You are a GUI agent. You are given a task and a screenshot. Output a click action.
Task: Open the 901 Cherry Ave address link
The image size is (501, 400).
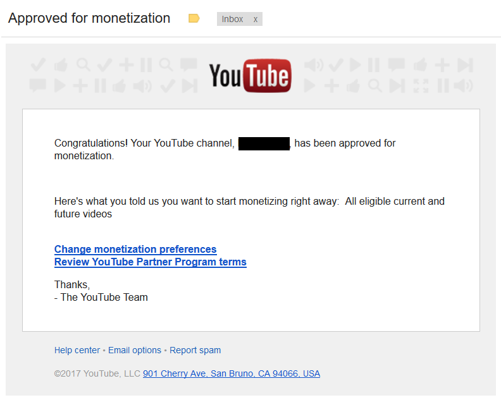tap(232, 373)
